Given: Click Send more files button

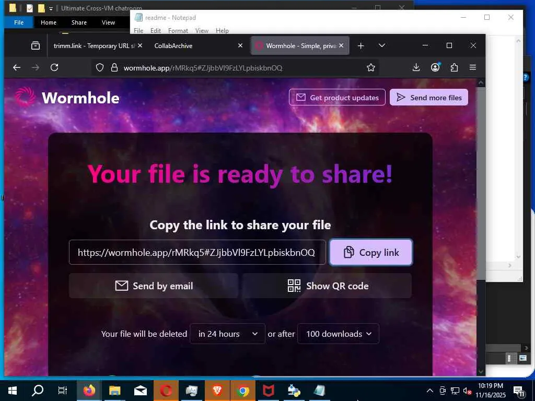Looking at the screenshot, I should (x=429, y=98).
